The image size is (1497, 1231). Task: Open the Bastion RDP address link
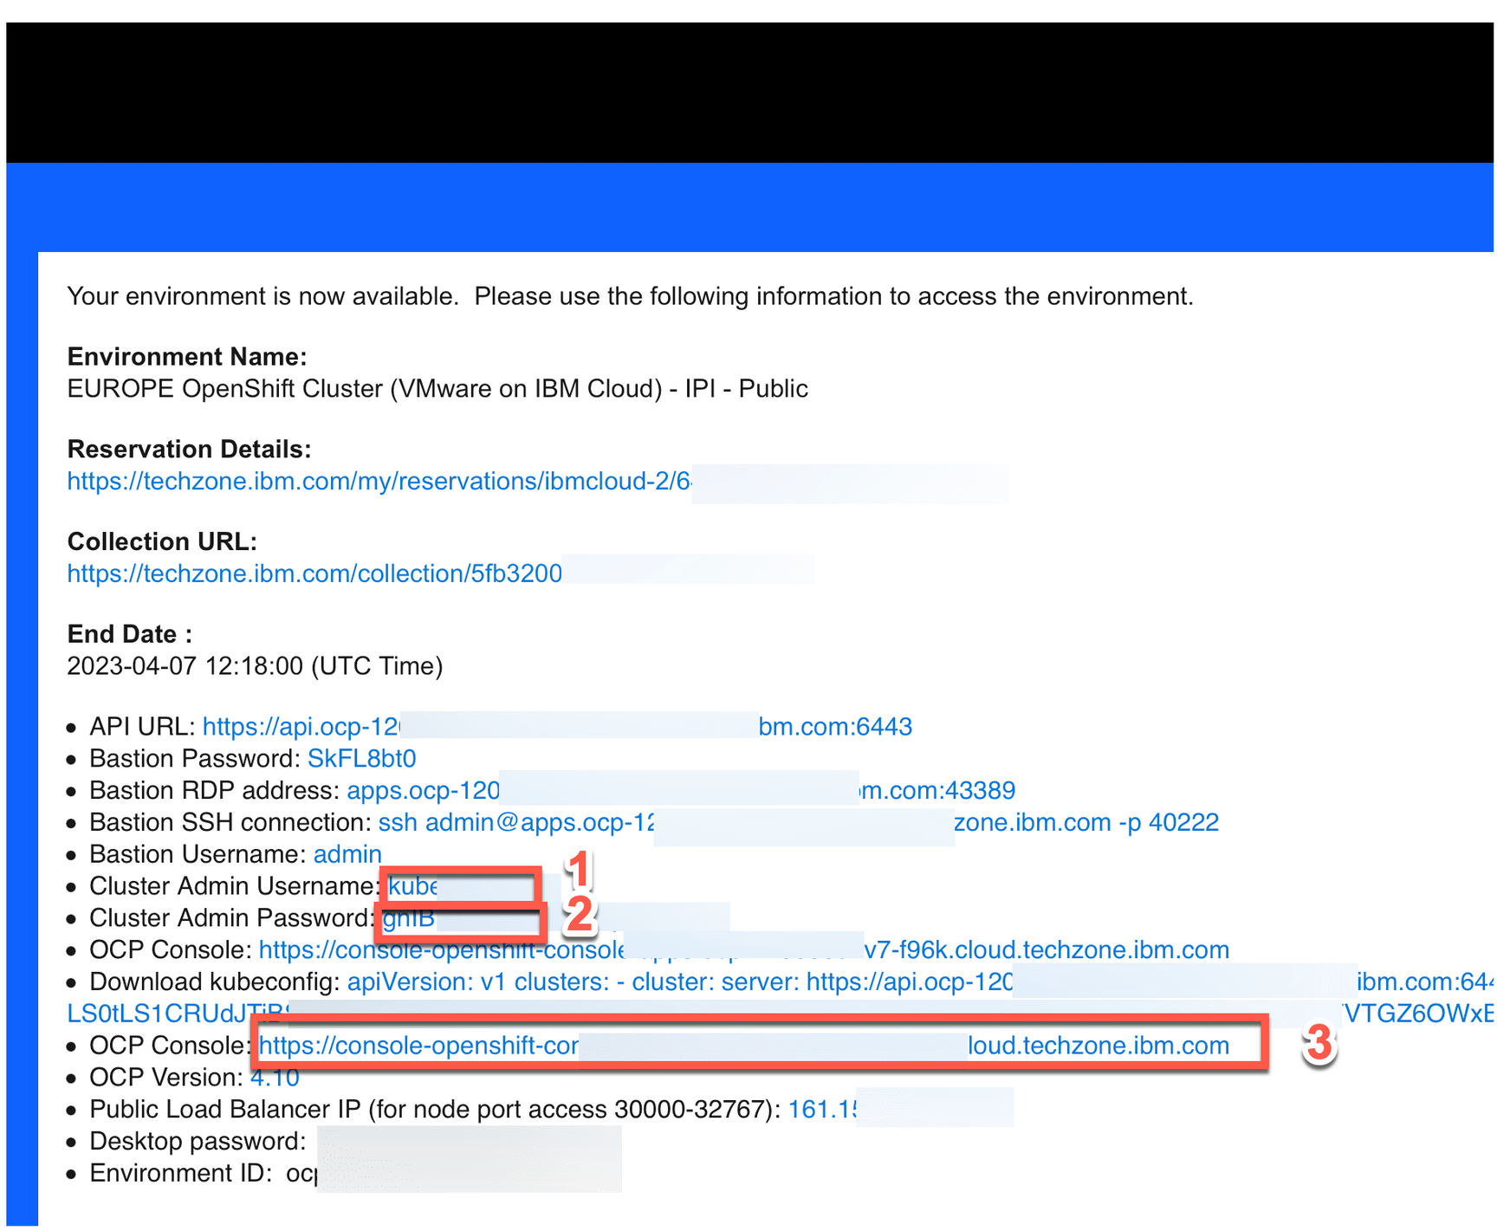coord(606,790)
